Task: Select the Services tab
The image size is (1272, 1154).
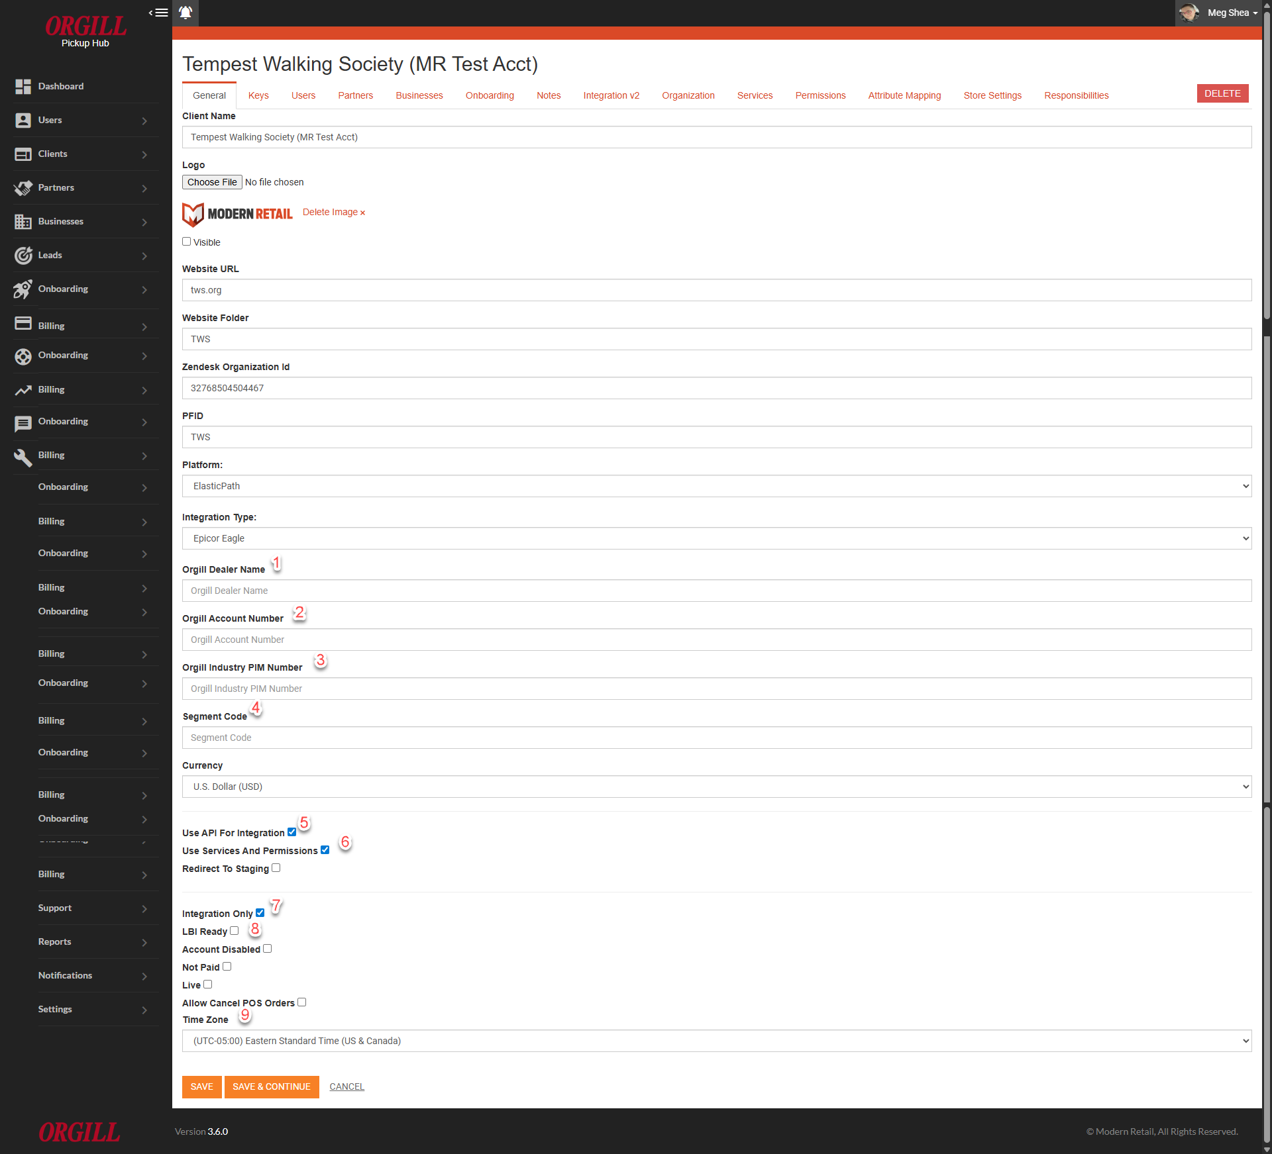Action: [x=755, y=95]
